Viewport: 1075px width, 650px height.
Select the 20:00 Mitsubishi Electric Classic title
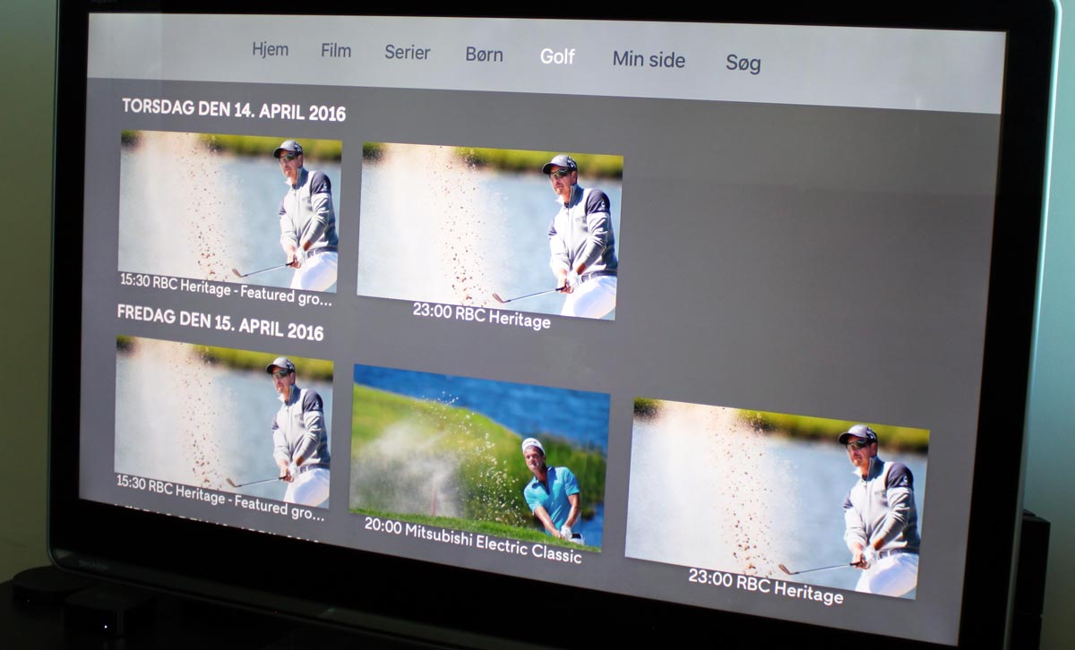coord(473,540)
